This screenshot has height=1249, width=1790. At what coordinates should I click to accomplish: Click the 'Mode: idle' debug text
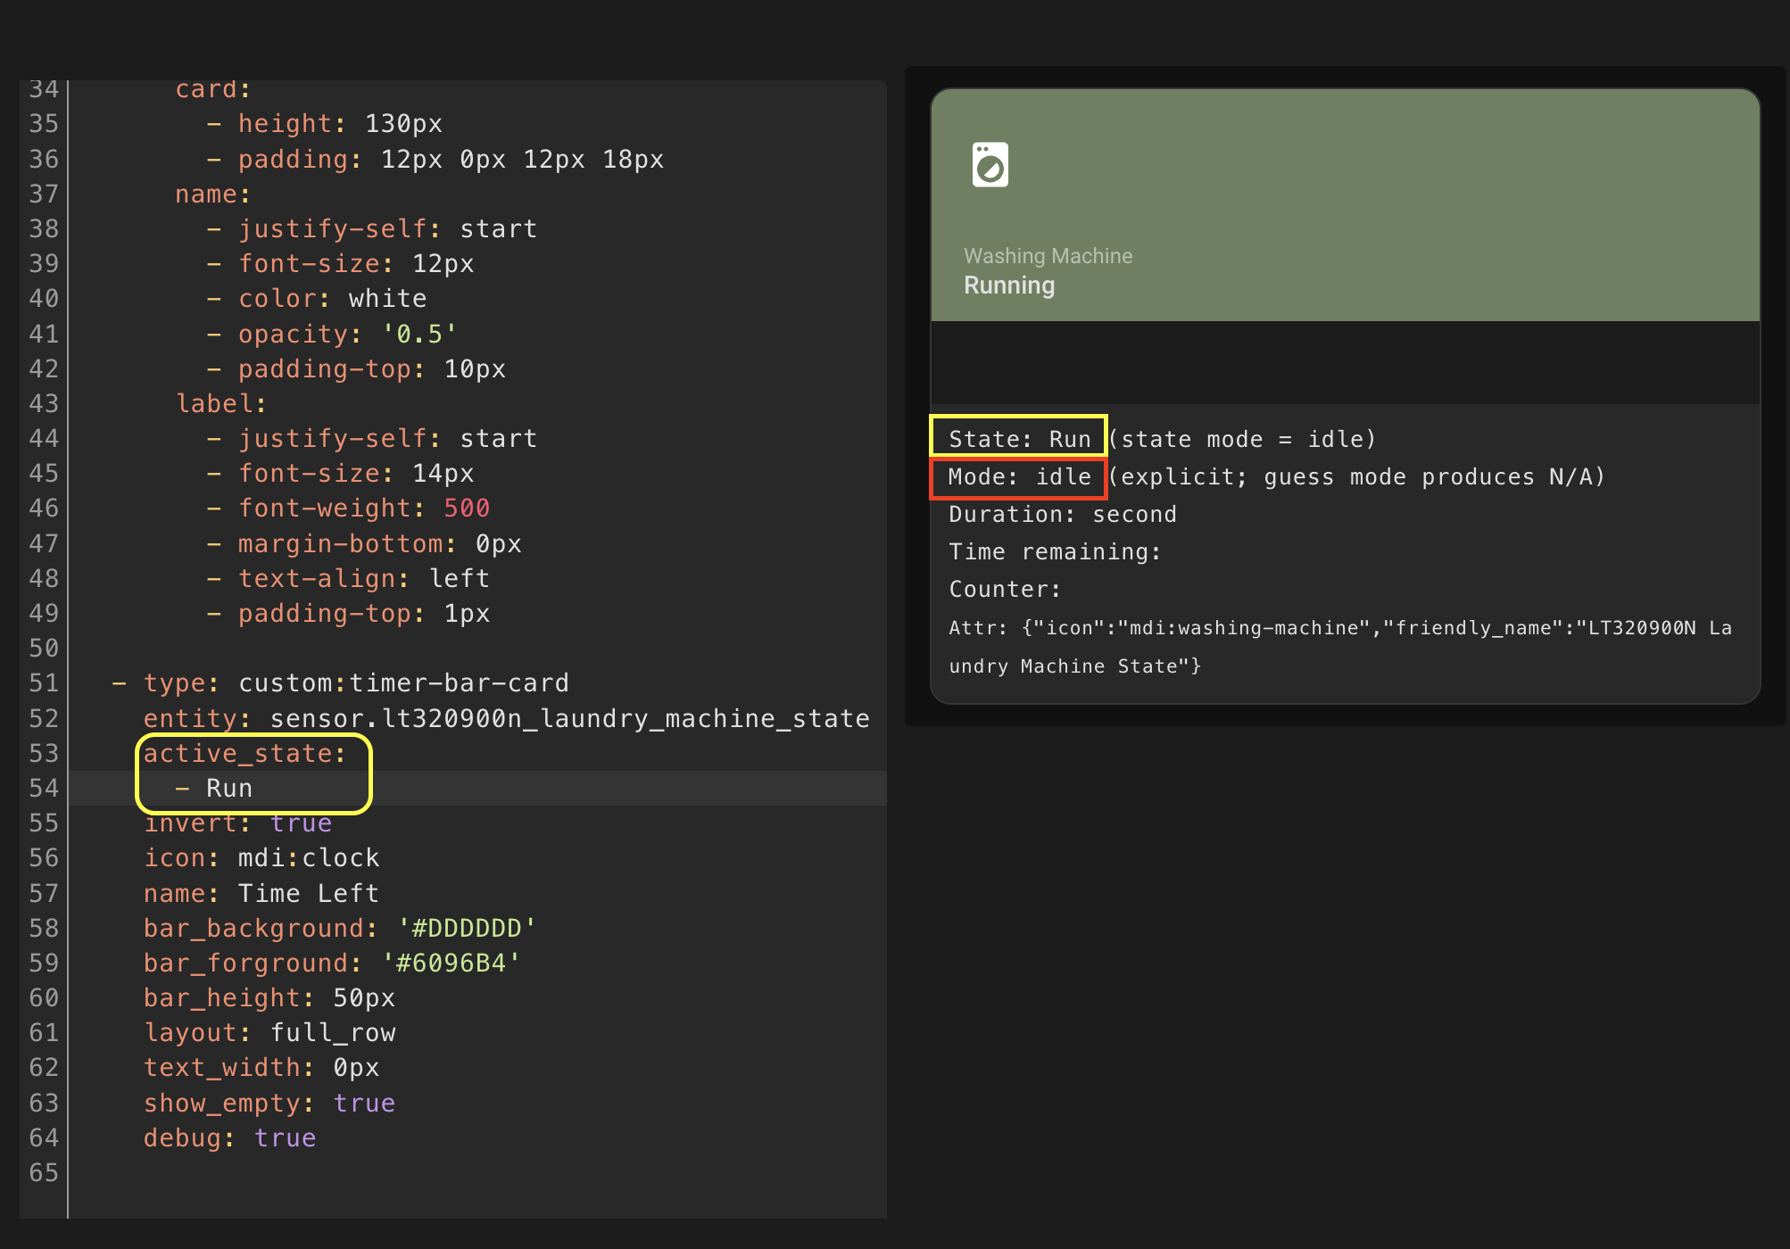pos(1019,477)
